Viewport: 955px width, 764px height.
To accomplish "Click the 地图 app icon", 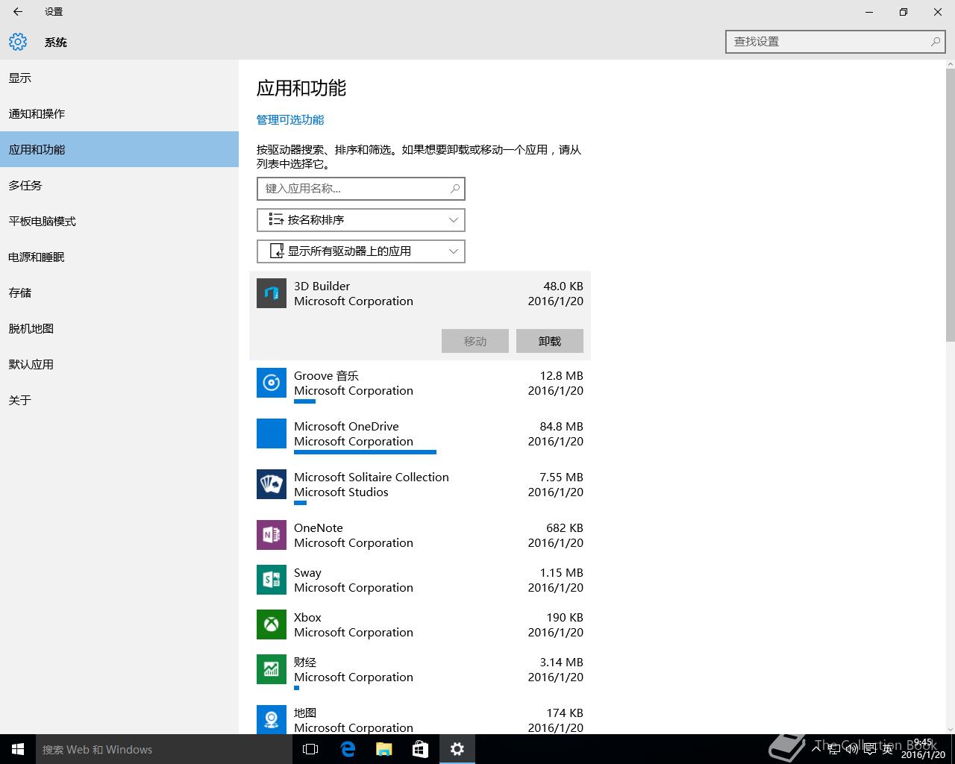I will click(x=272, y=719).
